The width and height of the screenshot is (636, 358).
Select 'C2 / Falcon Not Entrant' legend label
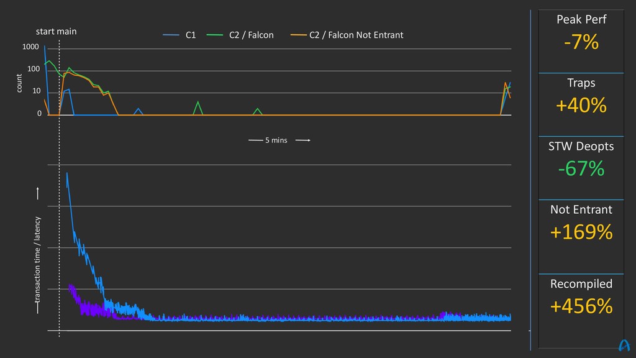[x=356, y=35]
